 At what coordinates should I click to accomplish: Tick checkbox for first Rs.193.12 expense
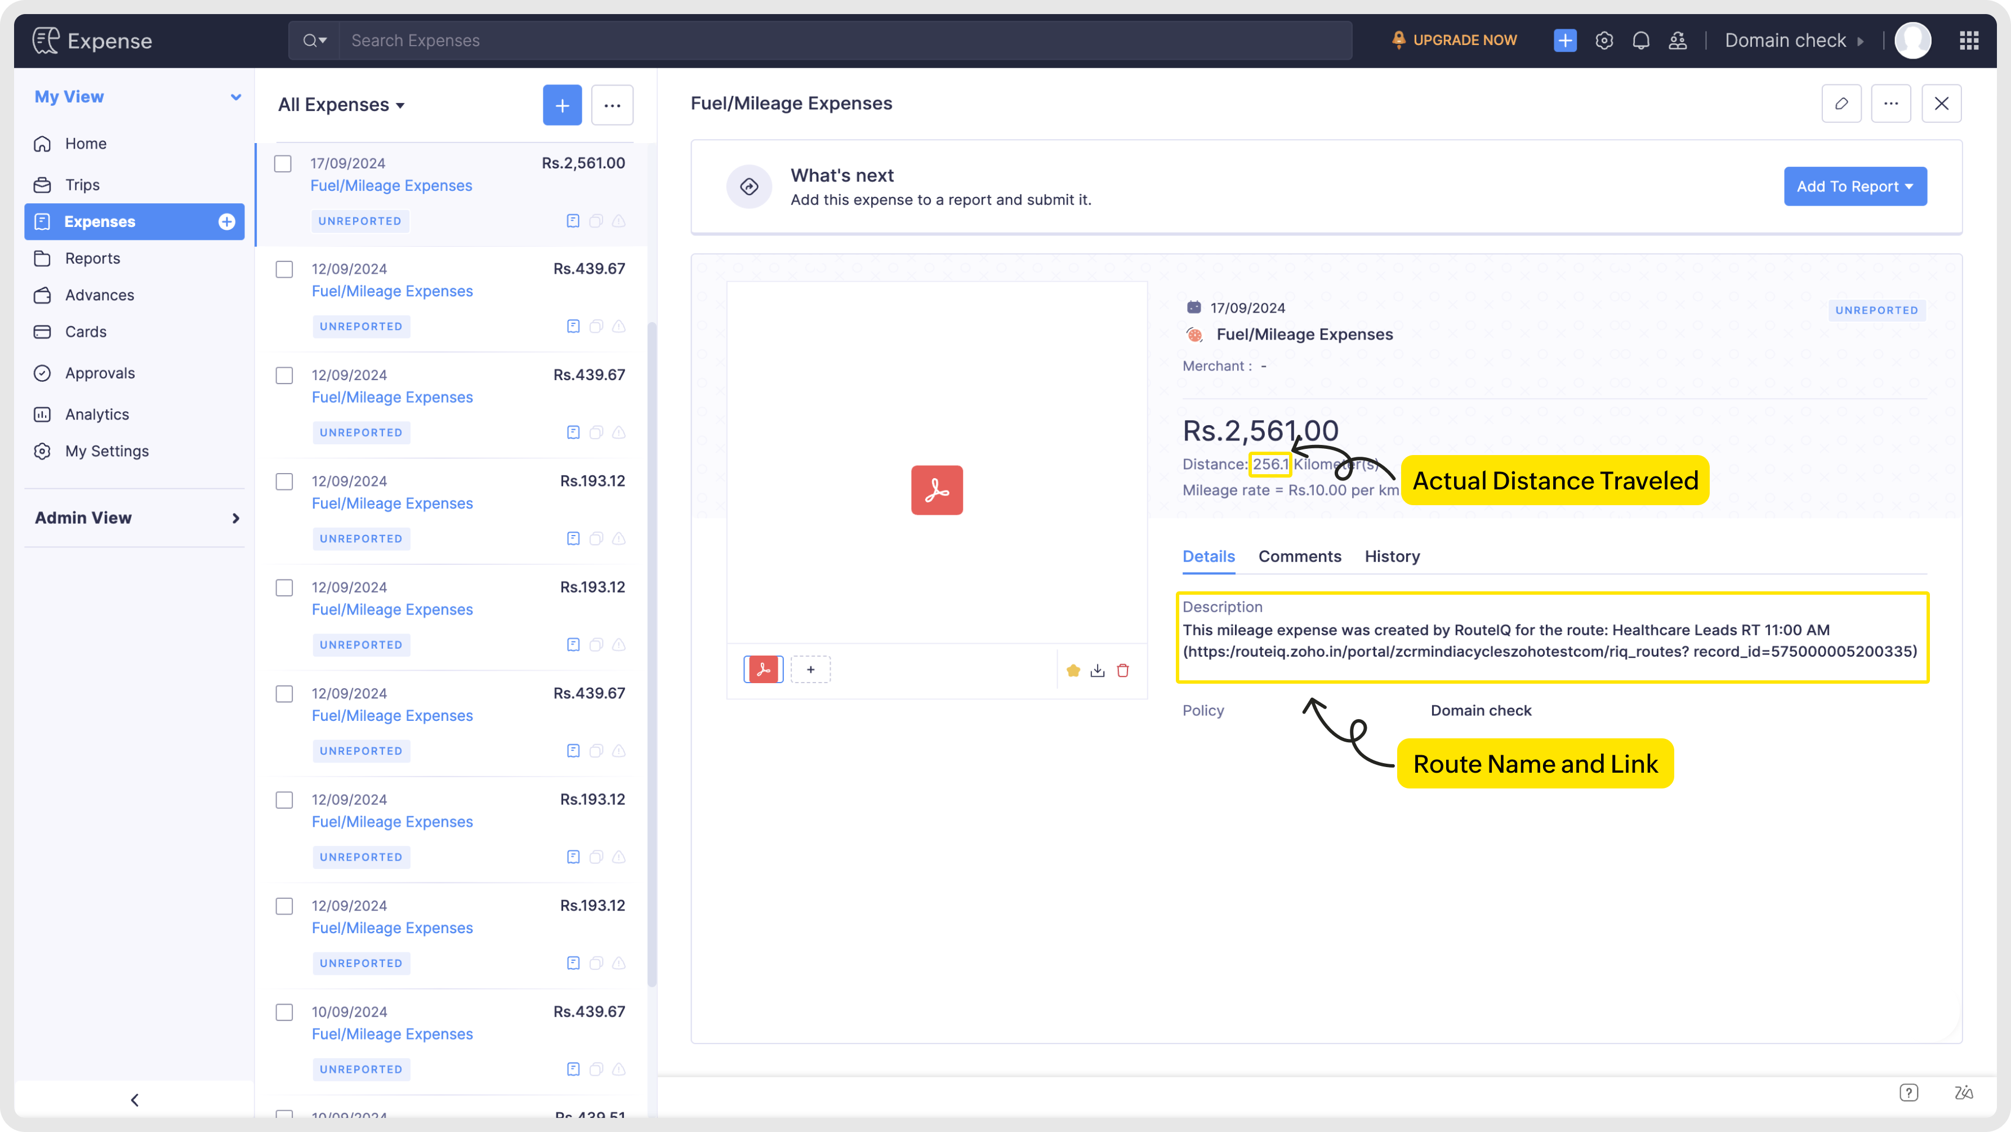pyautogui.click(x=284, y=482)
